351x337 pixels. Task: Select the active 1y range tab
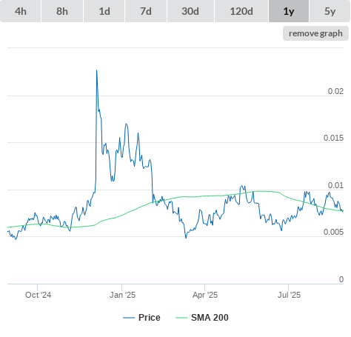point(289,11)
